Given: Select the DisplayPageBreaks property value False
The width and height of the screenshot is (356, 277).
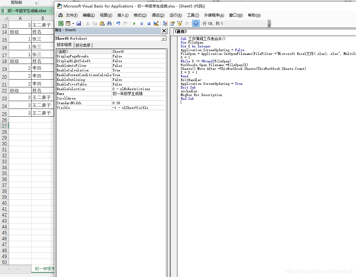Looking at the screenshot, I should (139, 56).
